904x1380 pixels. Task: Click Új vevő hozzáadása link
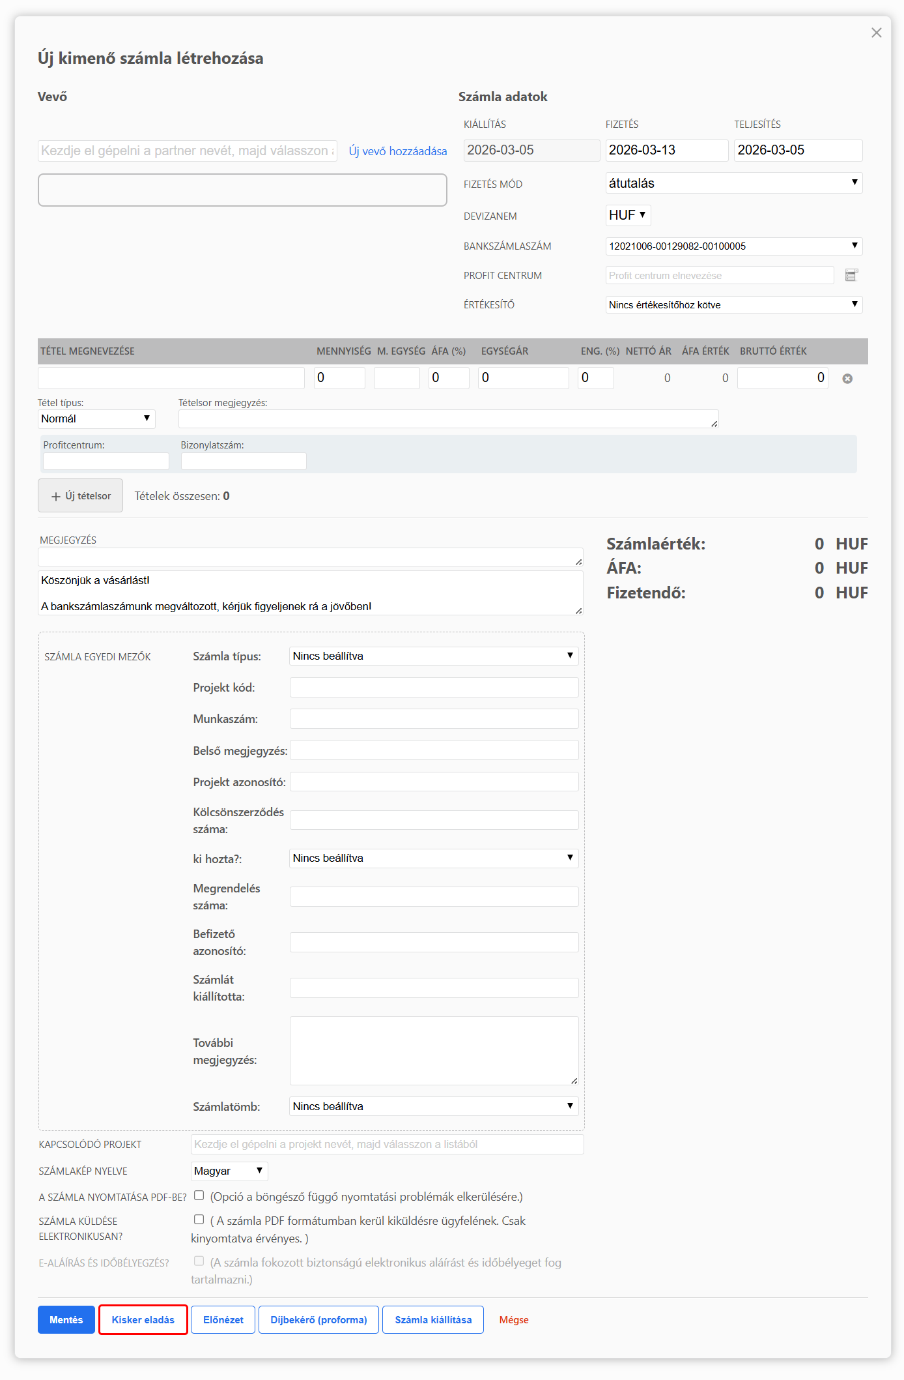(x=397, y=151)
